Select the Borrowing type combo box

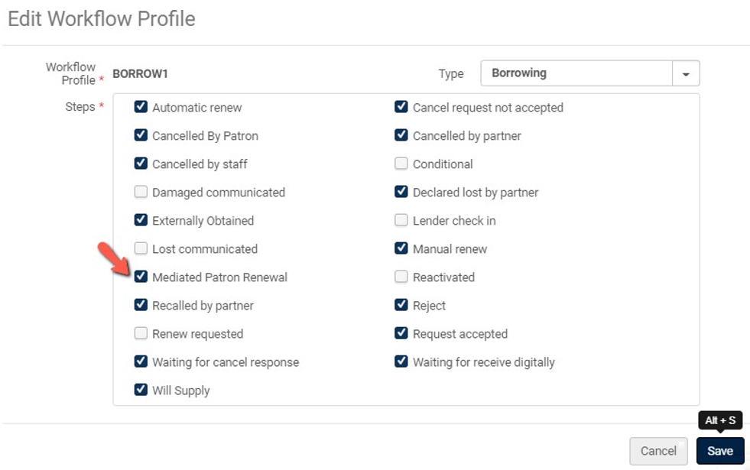[589, 73]
